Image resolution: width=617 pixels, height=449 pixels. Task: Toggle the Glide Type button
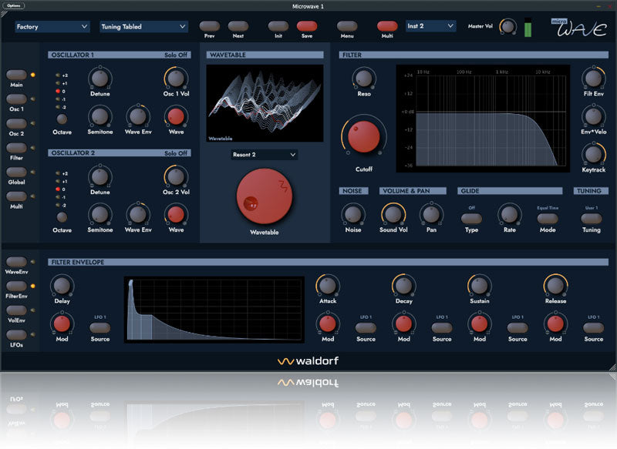click(x=471, y=218)
